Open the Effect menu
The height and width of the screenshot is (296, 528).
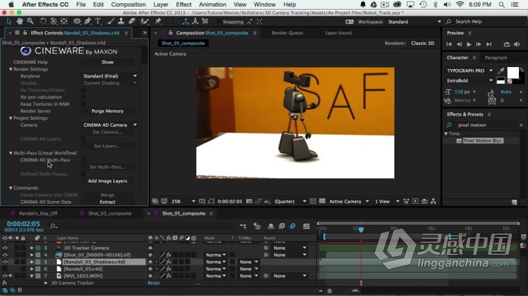coord(184,5)
